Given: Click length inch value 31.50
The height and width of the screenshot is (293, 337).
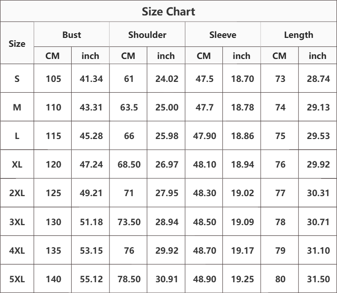Looking at the screenshot, I should (318, 279).
